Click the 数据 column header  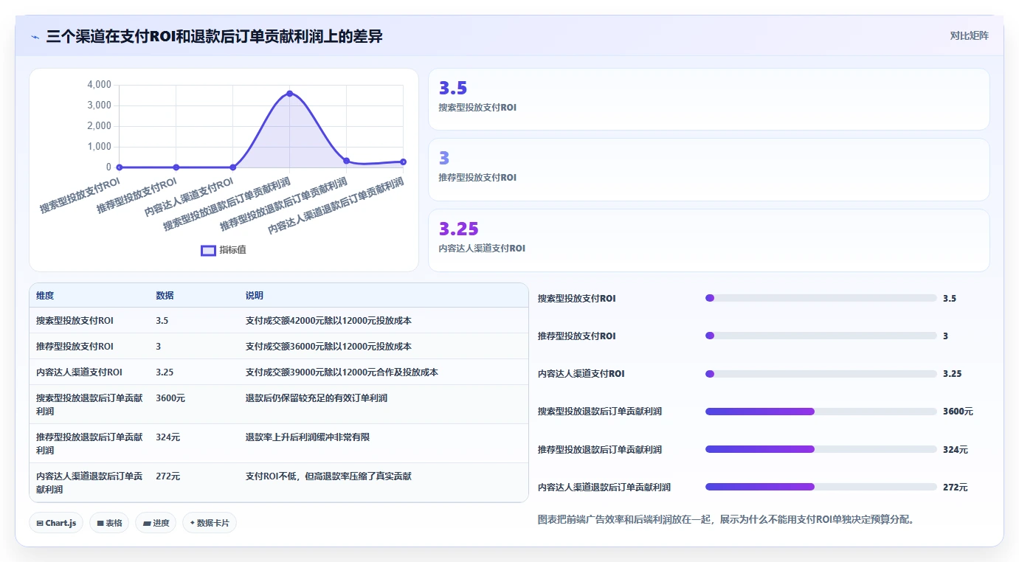165,296
